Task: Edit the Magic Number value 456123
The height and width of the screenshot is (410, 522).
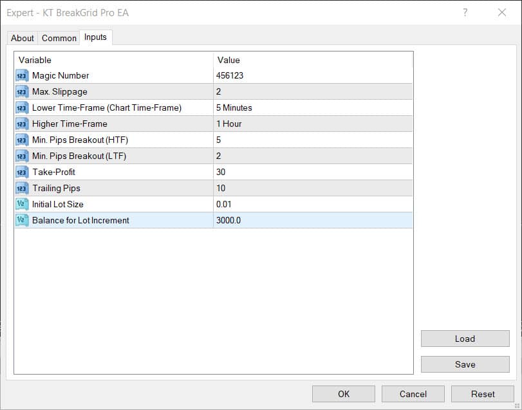Action: coord(313,75)
